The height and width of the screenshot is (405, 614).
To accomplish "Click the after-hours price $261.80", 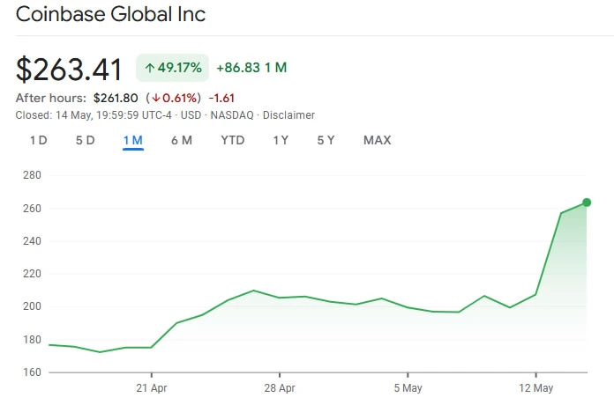I will pyautogui.click(x=116, y=98).
